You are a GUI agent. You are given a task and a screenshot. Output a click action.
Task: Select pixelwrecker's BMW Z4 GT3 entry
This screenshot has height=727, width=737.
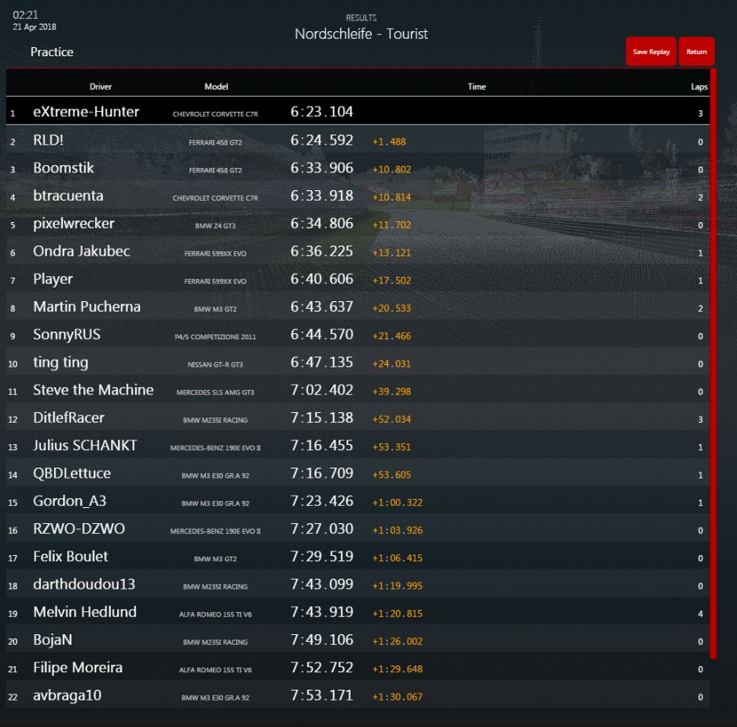215,225
